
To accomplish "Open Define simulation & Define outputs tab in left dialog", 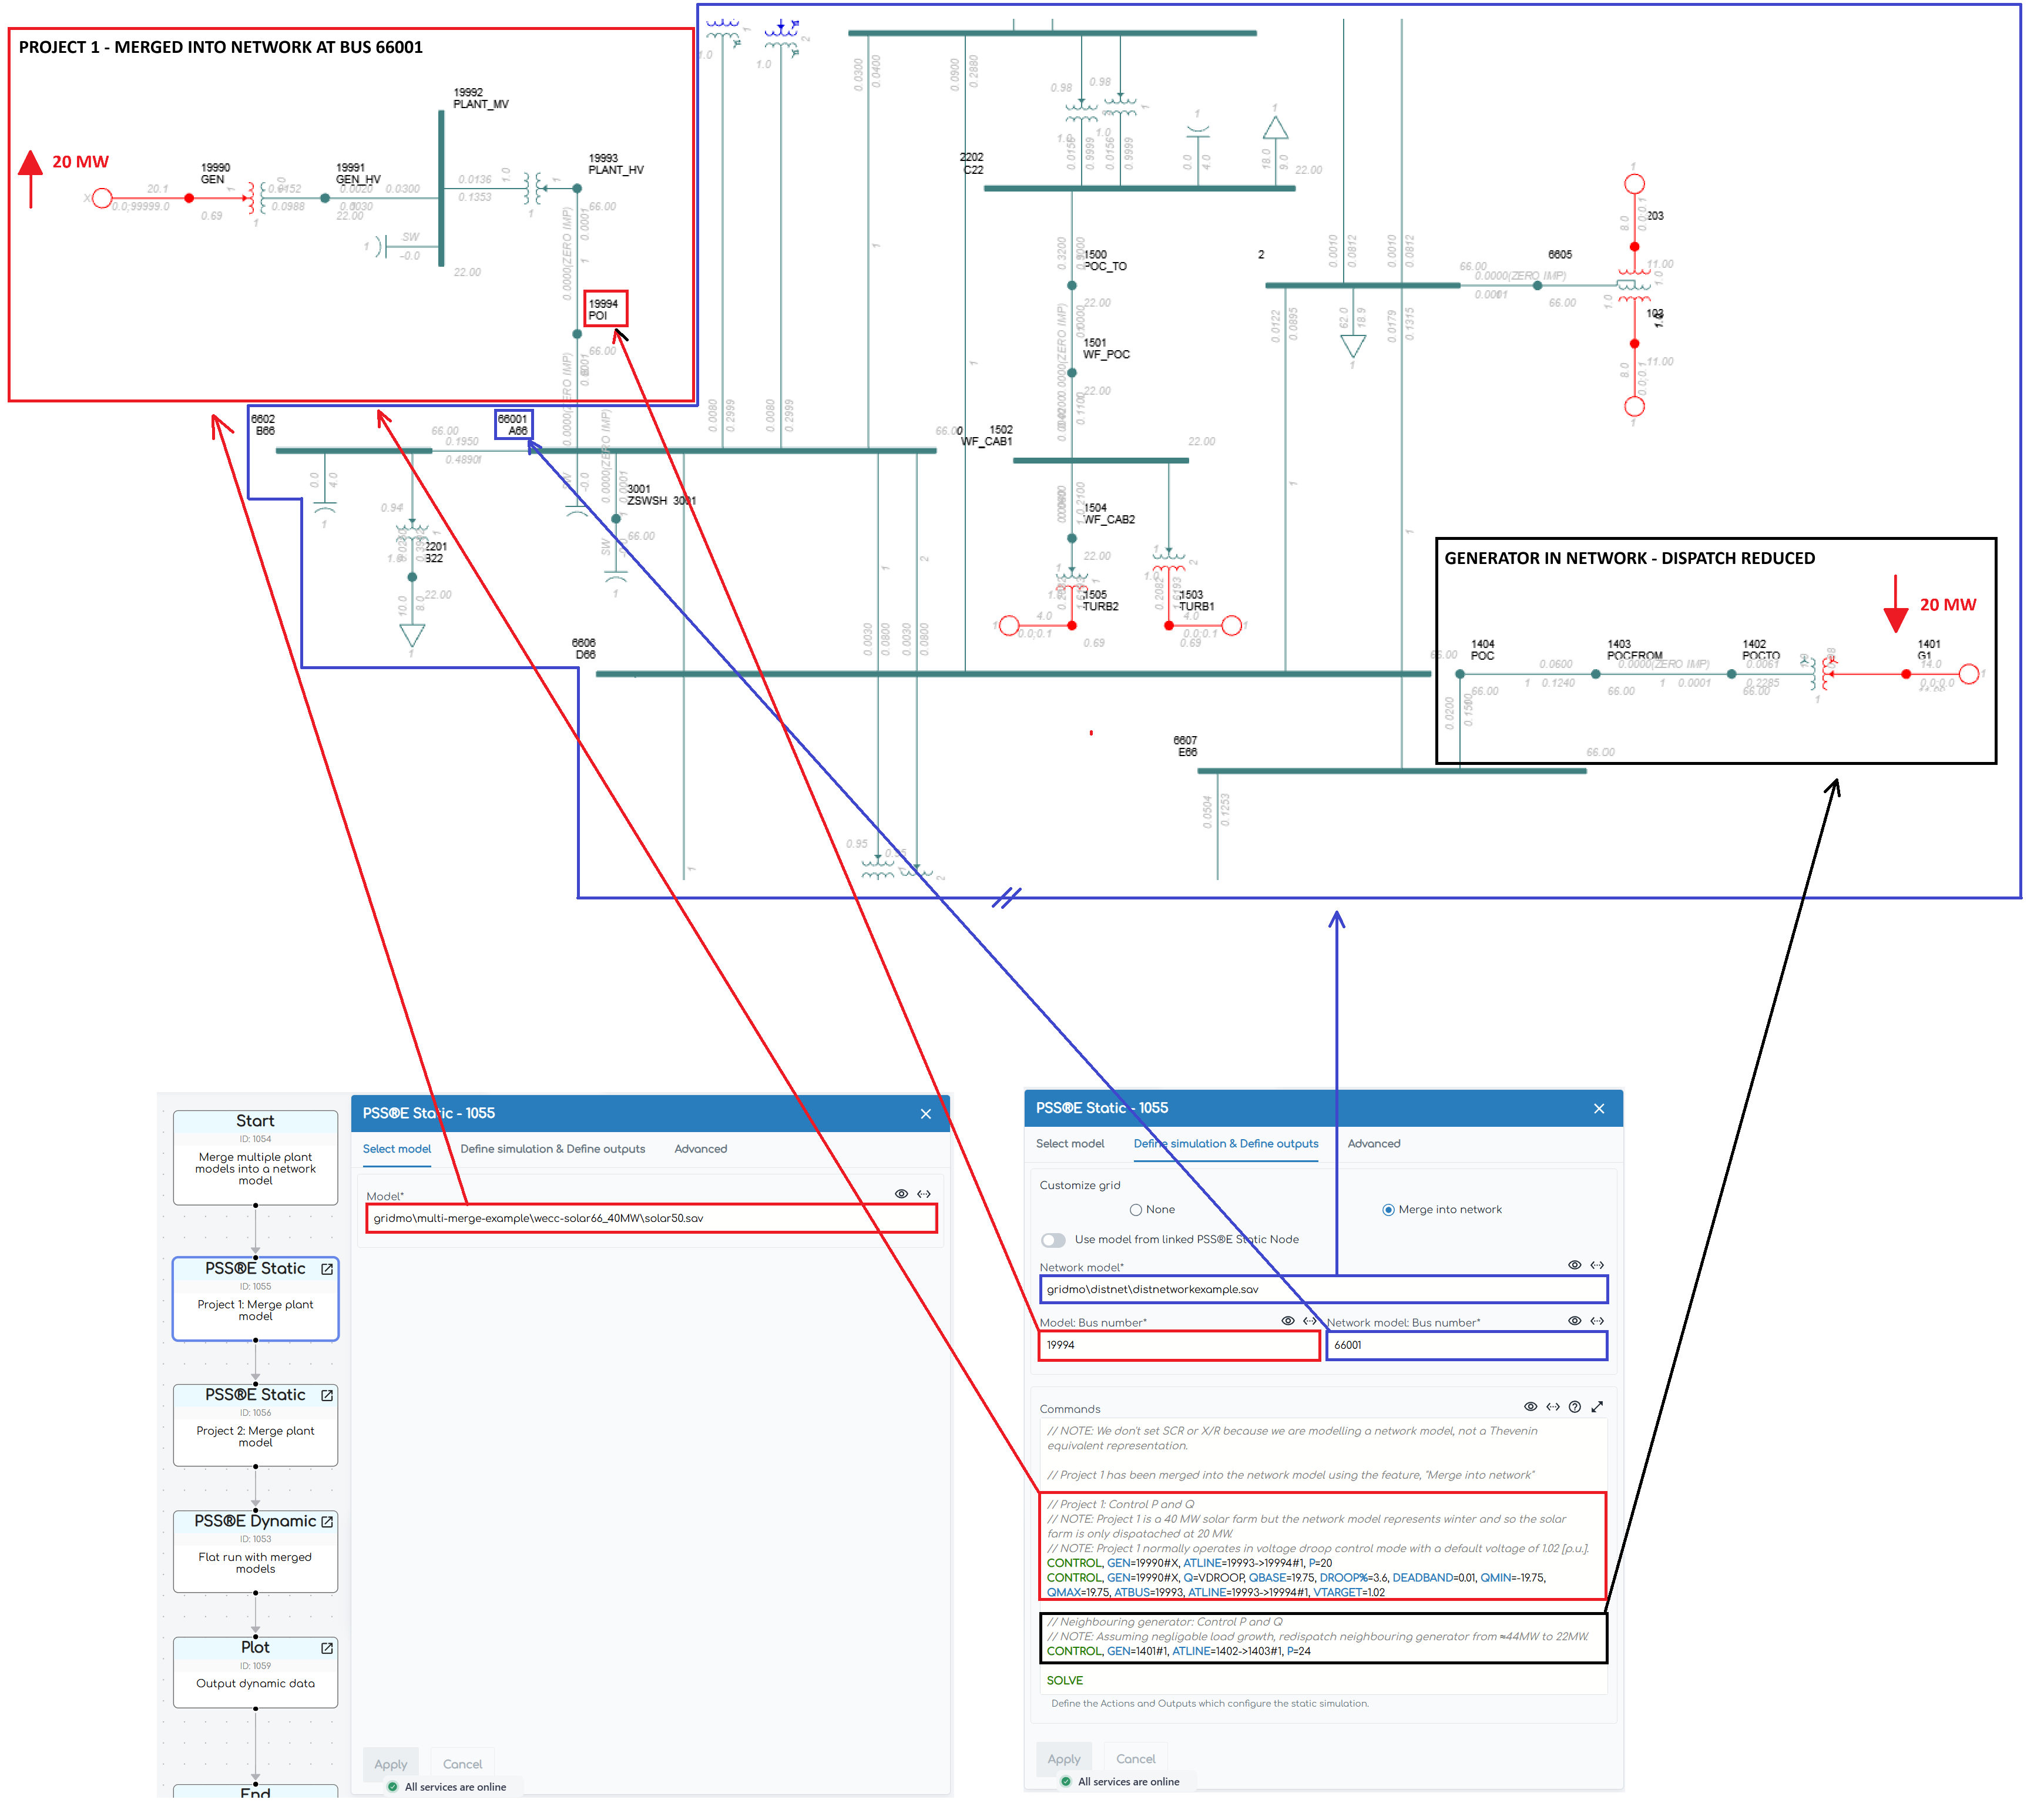I will (552, 1149).
